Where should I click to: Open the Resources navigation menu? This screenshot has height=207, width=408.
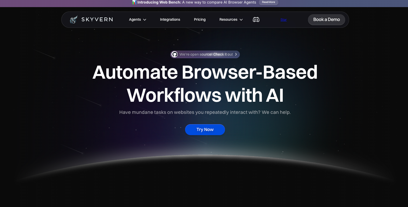[x=228, y=20]
